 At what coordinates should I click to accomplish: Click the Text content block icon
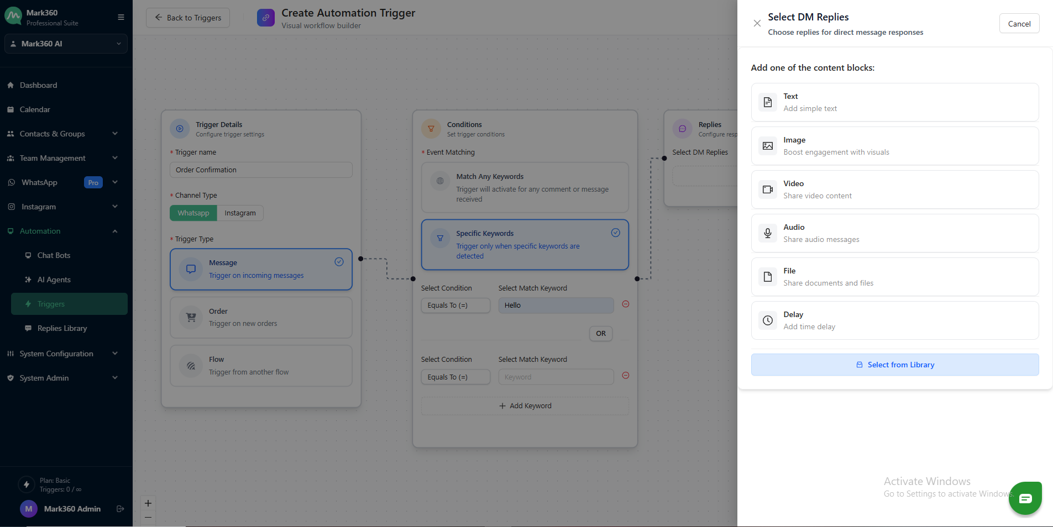point(767,102)
